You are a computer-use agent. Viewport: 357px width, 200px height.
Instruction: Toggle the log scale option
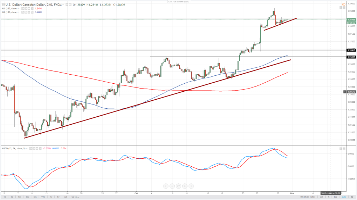pos(335,197)
